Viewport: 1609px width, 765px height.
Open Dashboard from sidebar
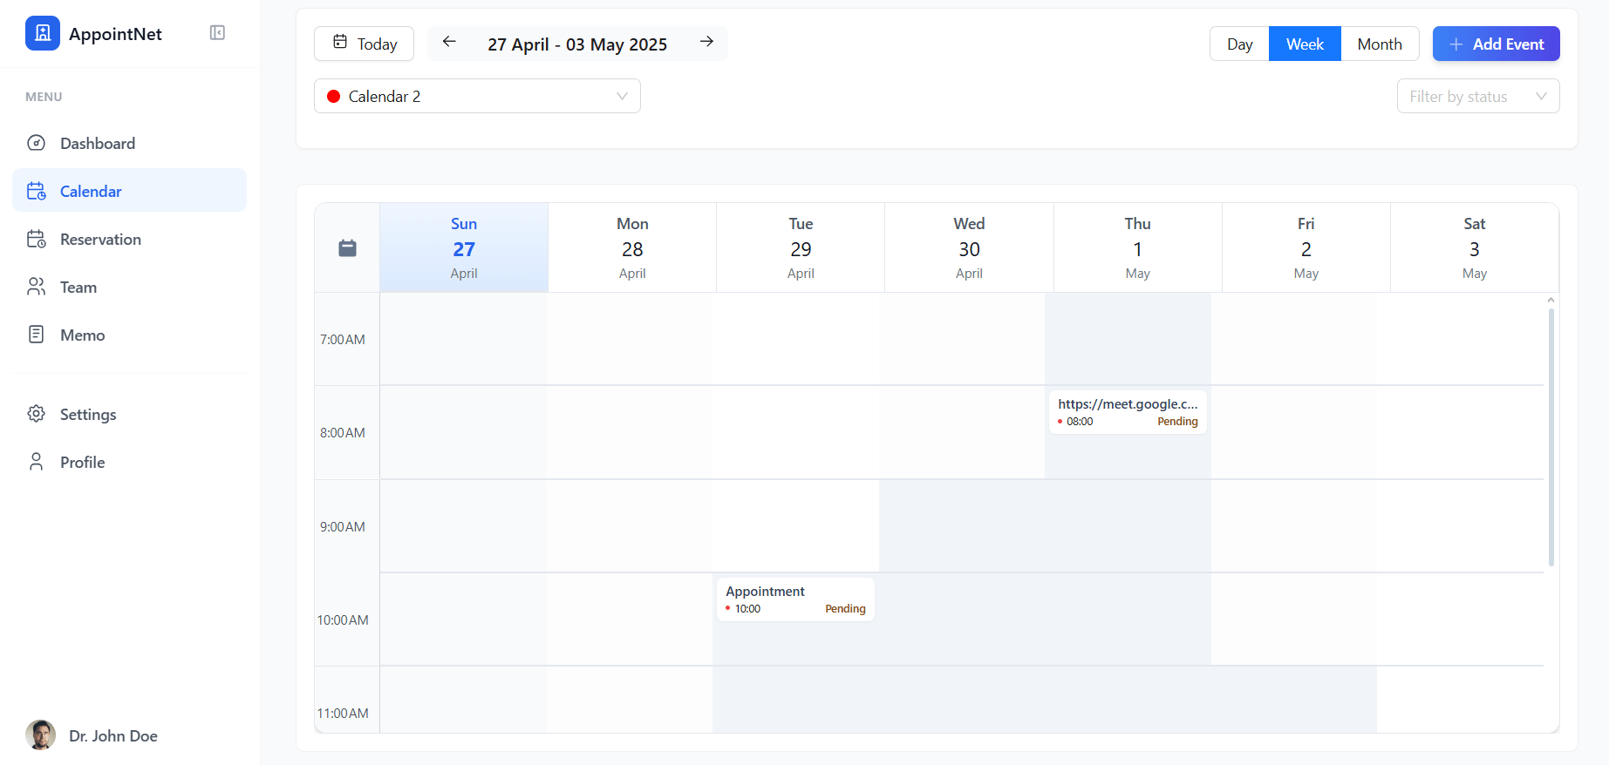point(97,144)
